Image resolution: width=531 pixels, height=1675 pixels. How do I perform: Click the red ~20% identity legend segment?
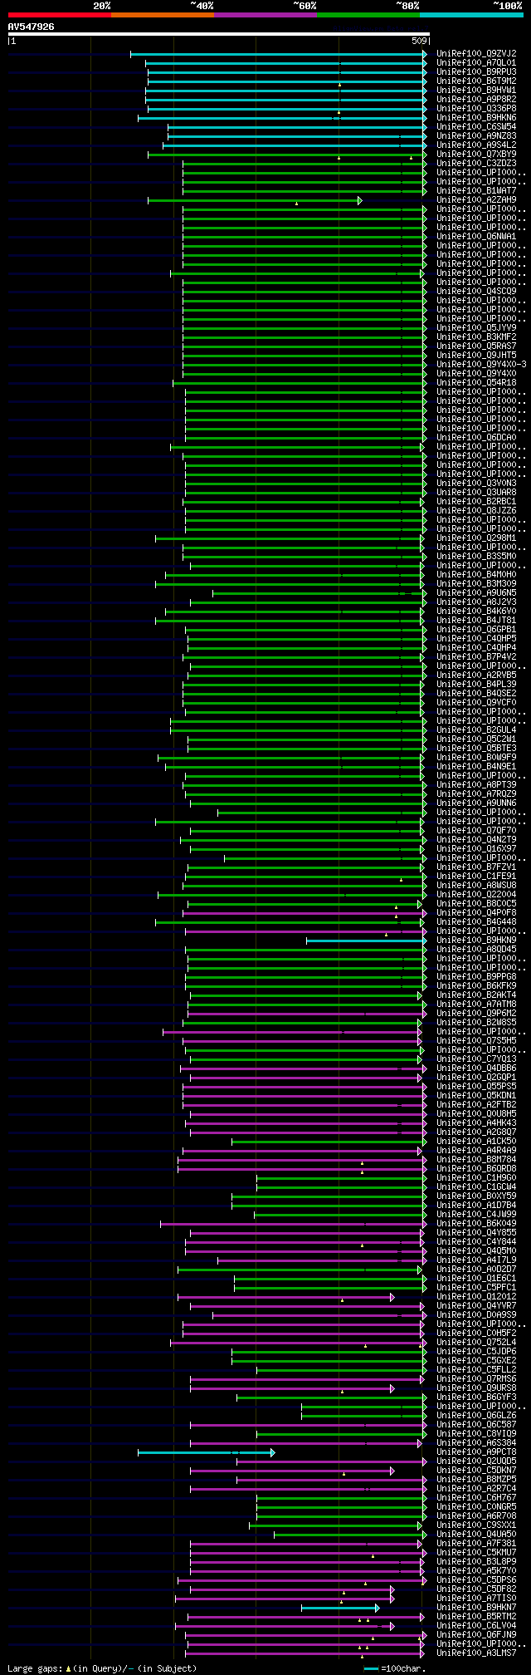(x=60, y=15)
